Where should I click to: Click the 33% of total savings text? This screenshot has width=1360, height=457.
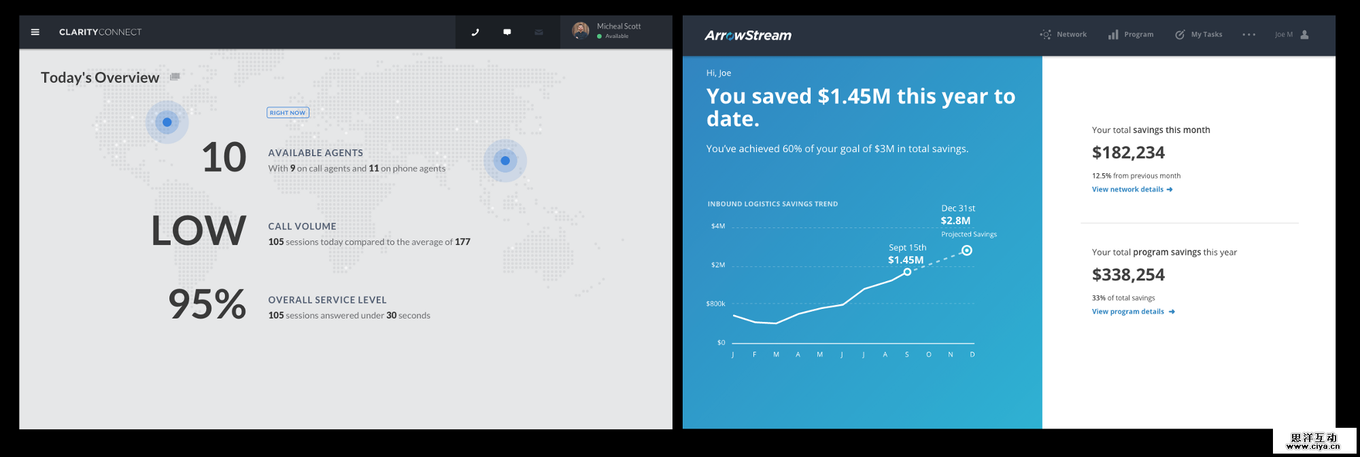(1123, 298)
